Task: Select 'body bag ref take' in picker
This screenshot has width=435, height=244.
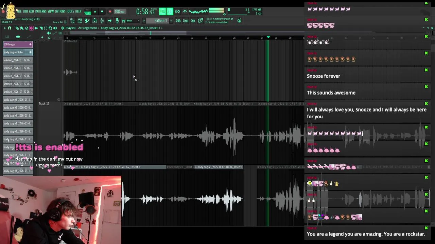Action: (18, 52)
